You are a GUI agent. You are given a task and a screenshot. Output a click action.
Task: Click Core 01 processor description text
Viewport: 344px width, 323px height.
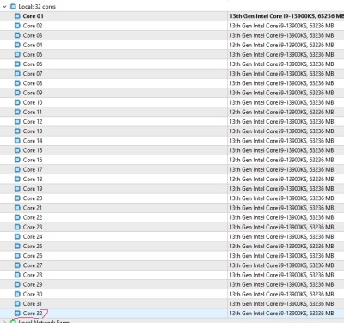(x=286, y=16)
